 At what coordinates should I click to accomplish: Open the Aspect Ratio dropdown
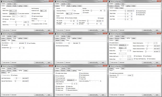click(13, 11)
